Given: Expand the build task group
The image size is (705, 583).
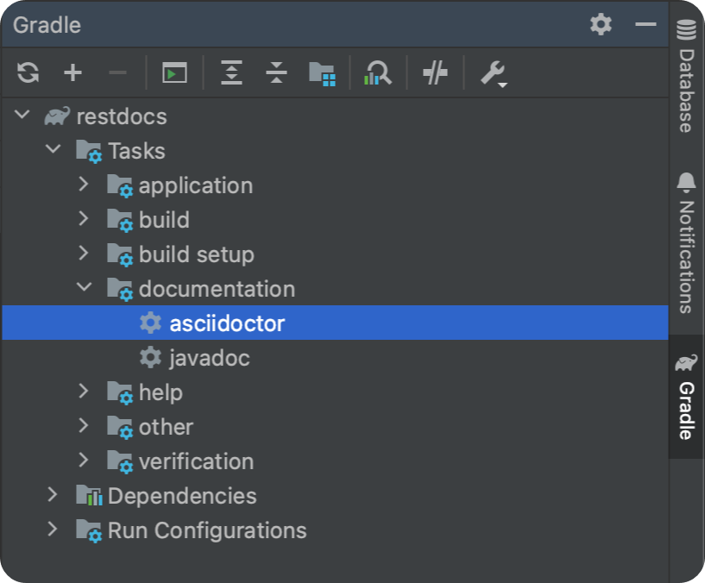Looking at the screenshot, I should (84, 218).
